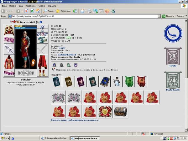Click the Пуск start button

tap(5, 138)
